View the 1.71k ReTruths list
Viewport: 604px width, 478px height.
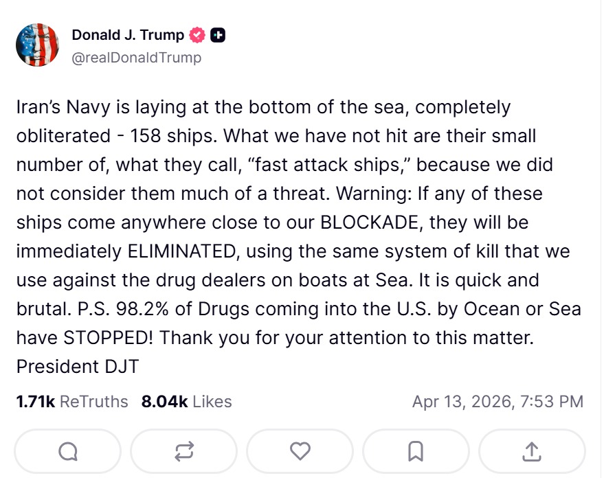point(72,402)
